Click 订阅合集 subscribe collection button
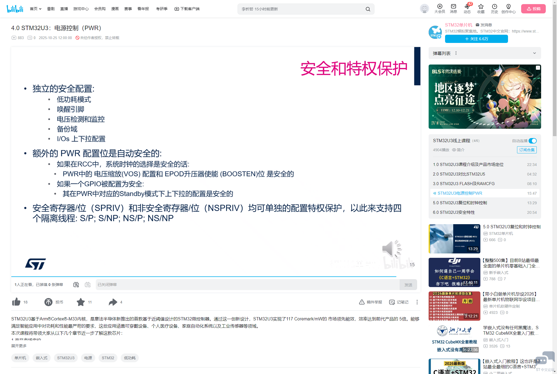The image size is (557, 374). pyautogui.click(x=527, y=150)
